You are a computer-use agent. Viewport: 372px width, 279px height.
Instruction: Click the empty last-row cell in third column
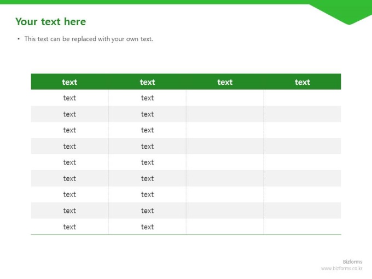point(225,226)
